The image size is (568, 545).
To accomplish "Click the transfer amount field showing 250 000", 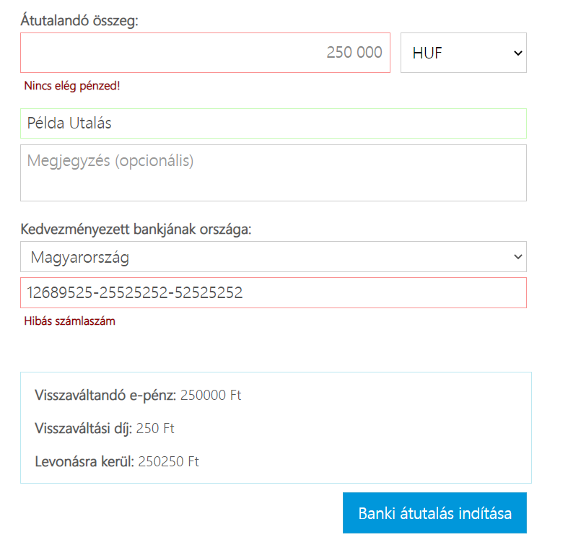I will pyautogui.click(x=205, y=53).
